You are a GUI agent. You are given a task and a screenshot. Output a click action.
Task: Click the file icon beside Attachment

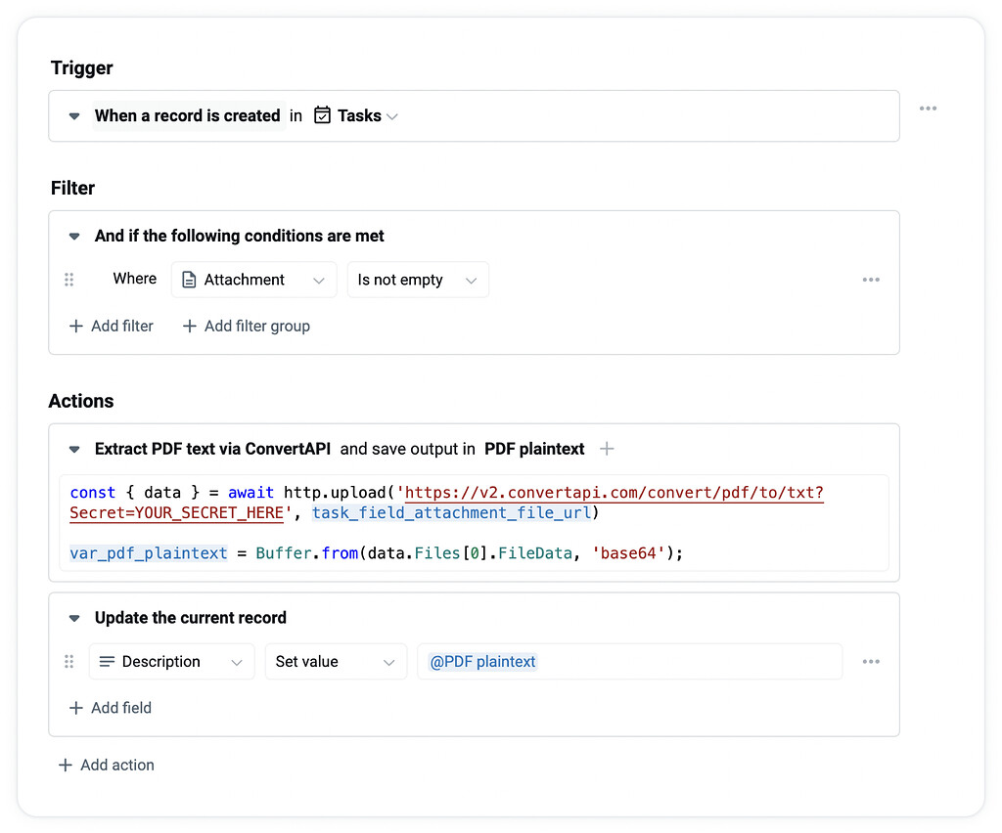pyautogui.click(x=190, y=279)
